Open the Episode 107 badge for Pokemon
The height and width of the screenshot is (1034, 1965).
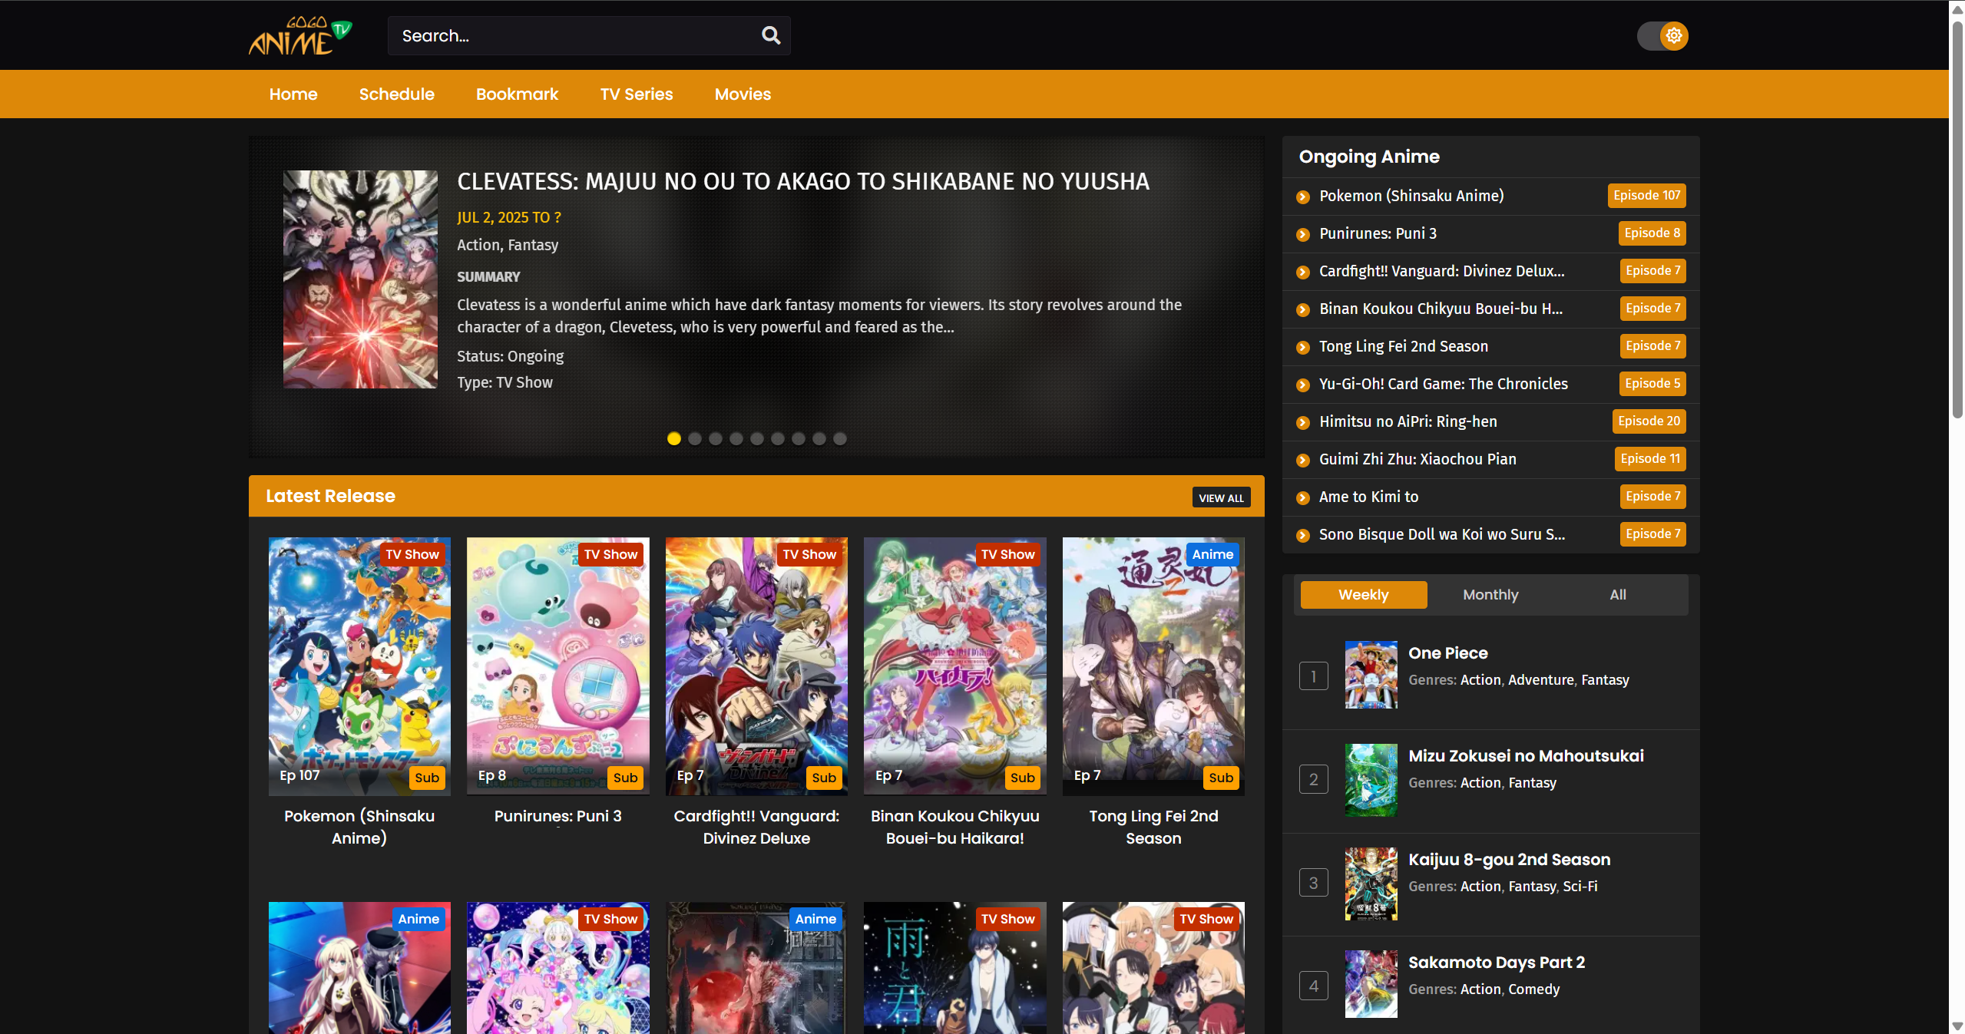pos(1647,196)
